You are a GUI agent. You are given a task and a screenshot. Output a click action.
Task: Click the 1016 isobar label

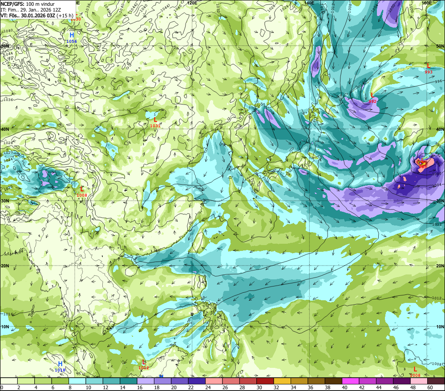[8, 314]
